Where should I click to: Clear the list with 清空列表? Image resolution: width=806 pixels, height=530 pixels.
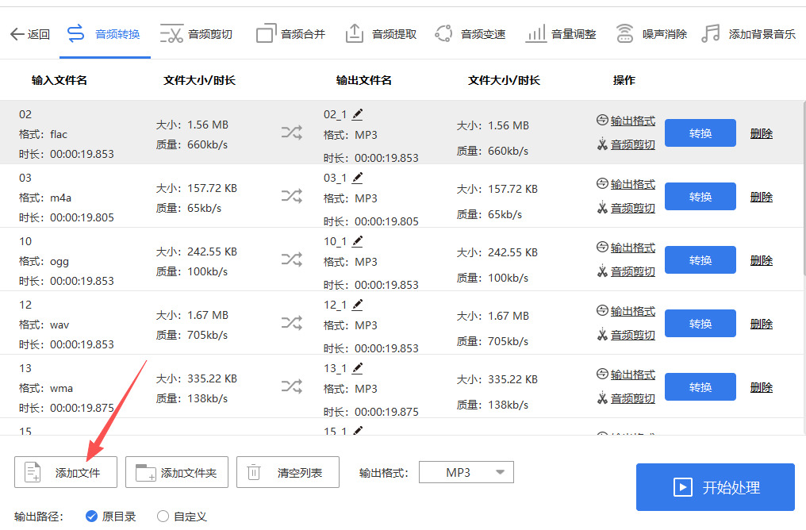pos(288,472)
